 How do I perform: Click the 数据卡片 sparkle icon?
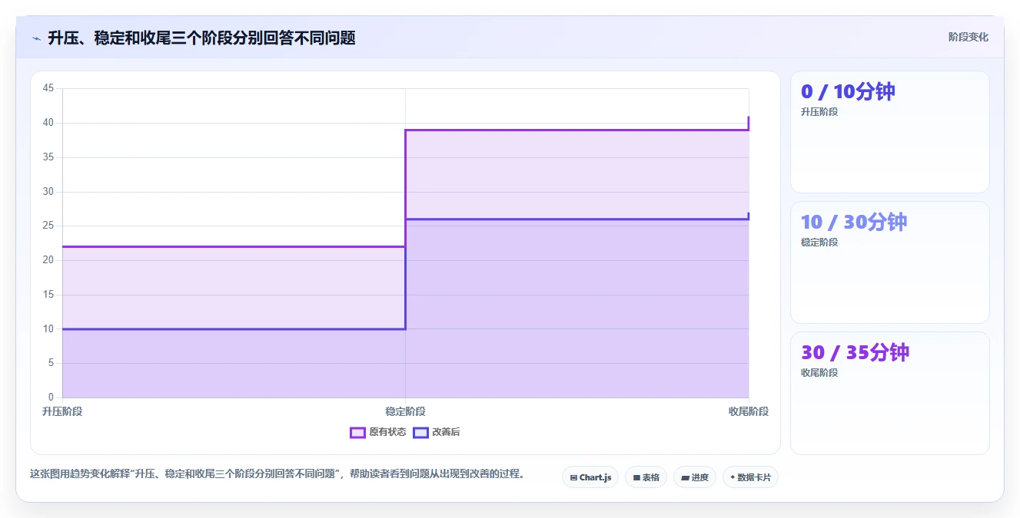pos(733,477)
